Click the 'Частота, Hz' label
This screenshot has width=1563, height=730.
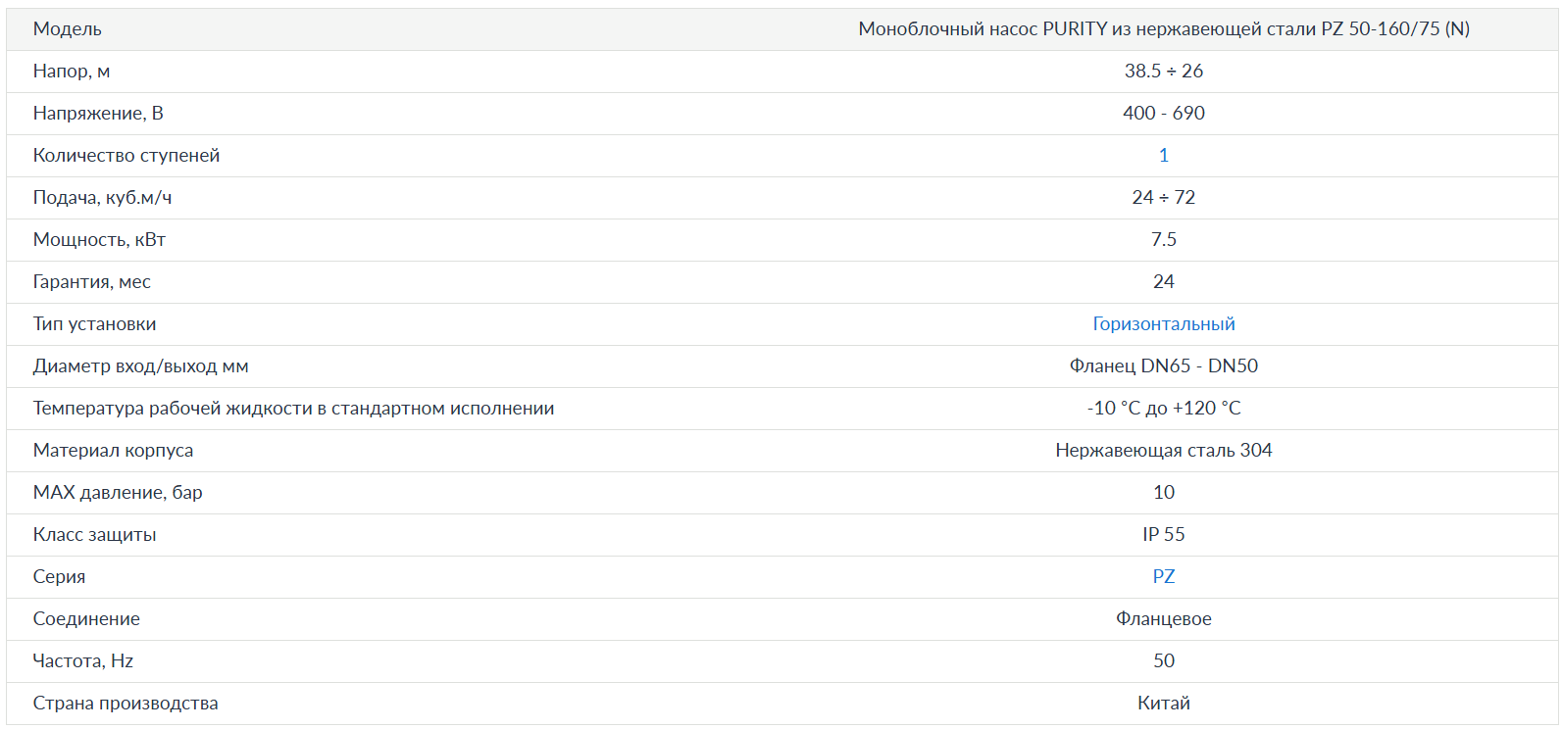[x=83, y=660]
